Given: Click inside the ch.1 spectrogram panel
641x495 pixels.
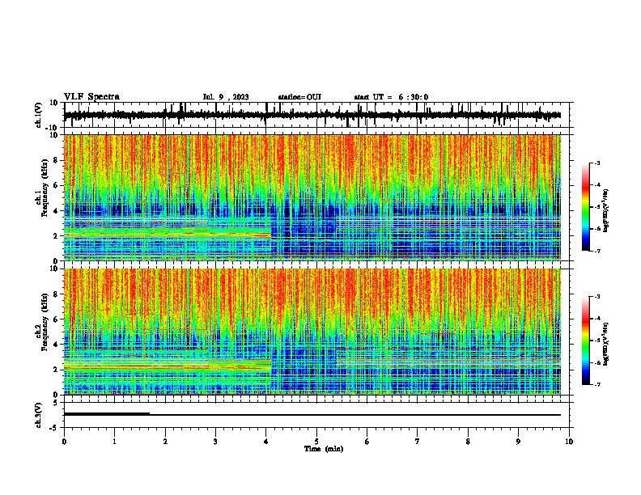Looking at the screenshot, I should point(312,197).
